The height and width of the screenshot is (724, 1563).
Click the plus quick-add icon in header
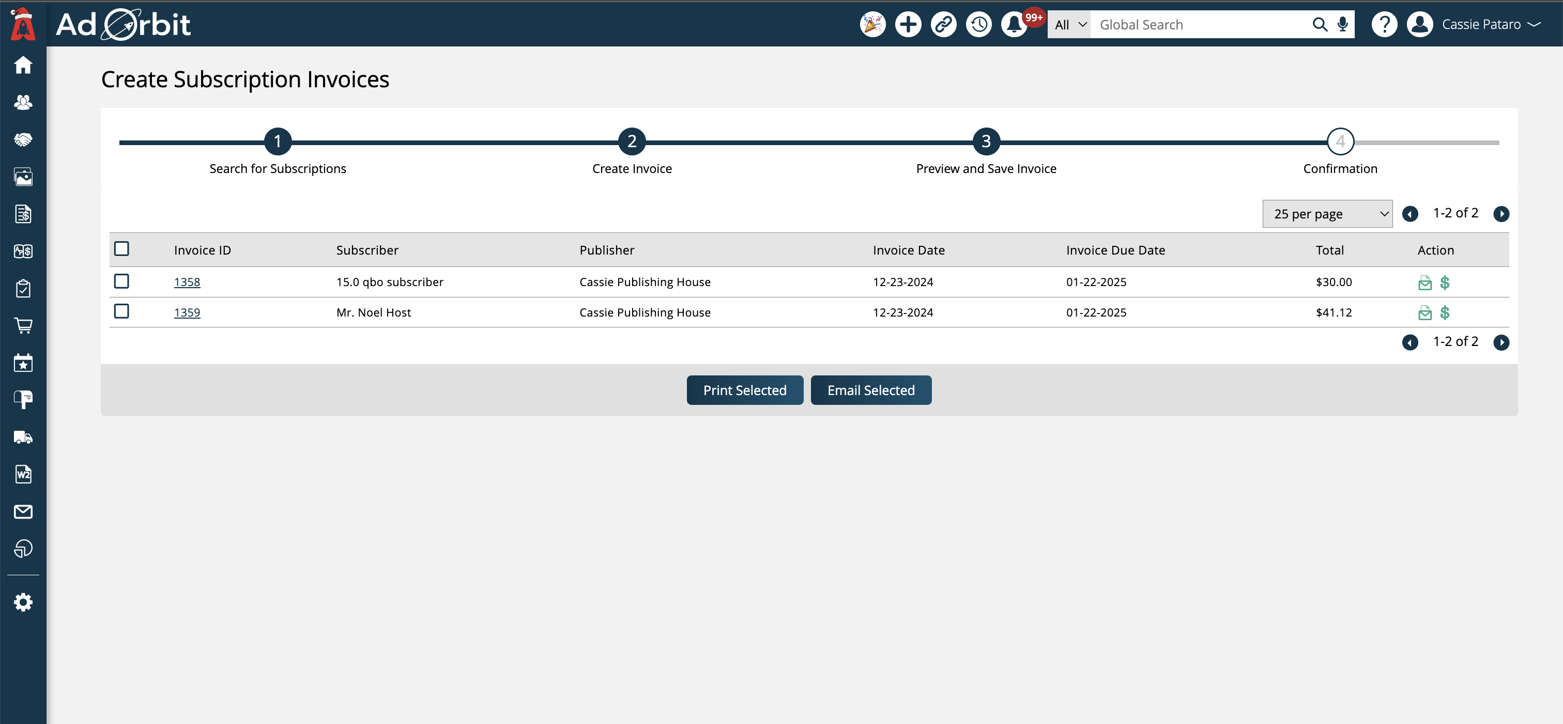click(x=908, y=25)
